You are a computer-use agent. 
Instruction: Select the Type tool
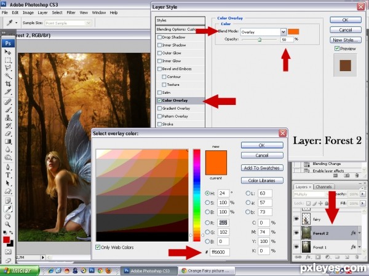8,175
